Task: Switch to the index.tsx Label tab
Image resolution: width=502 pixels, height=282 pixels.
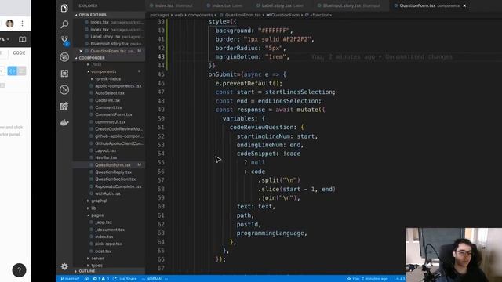Action: [227, 5]
